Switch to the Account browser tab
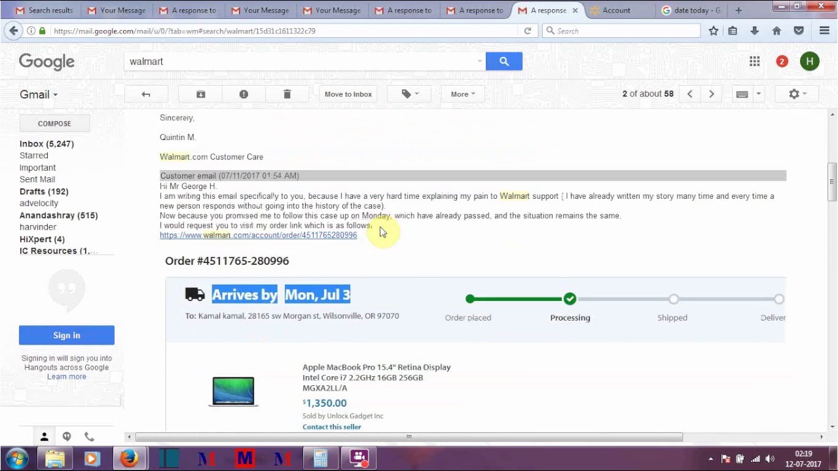This screenshot has width=838, height=471. click(617, 10)
